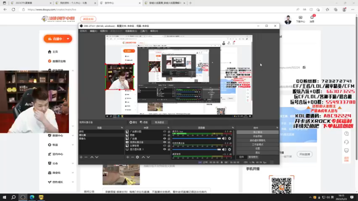The width and height of the screenshot is (358, 201).
Task: Remove the selected source with the minus icon
Action: coord(132,157)
